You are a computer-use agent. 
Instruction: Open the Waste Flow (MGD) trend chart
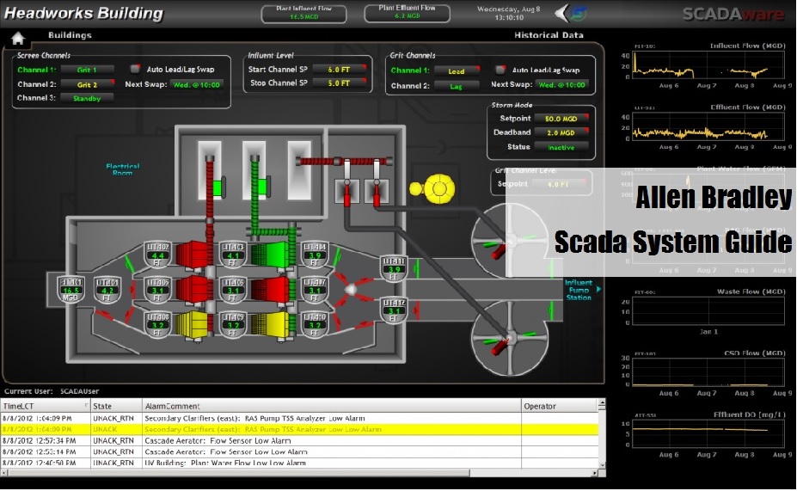point(709,311)
